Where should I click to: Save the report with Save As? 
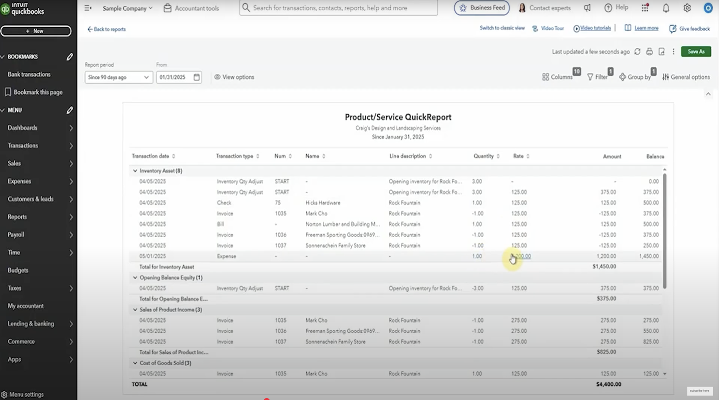point(696,52)
